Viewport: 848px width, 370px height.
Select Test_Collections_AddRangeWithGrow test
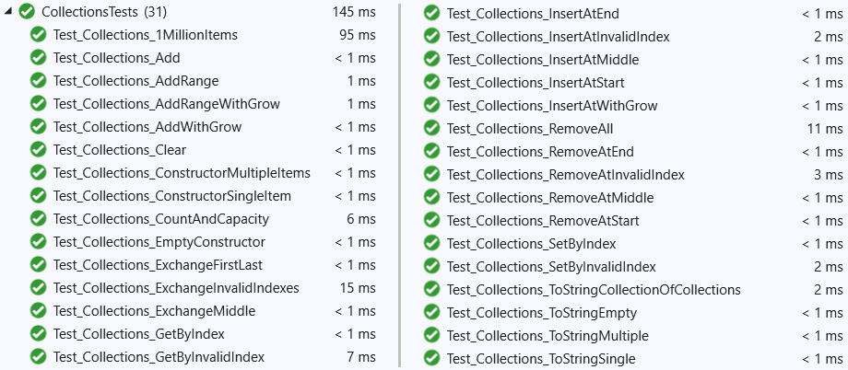tap(167, 104)
